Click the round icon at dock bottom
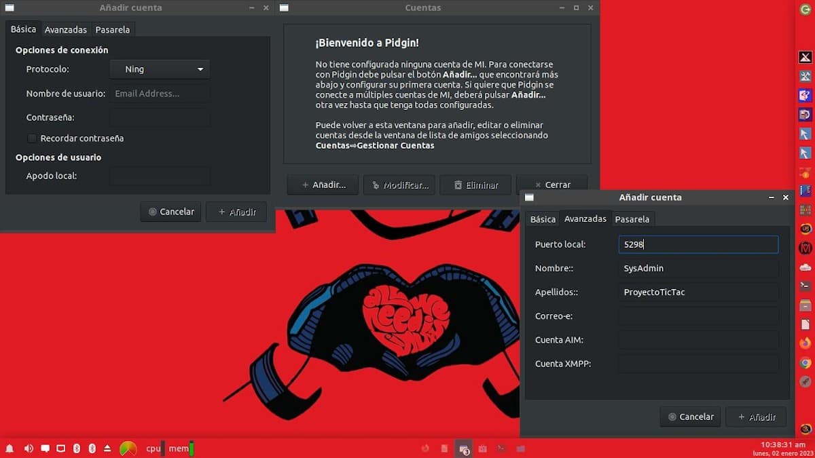Viewport: 815px width, 458px height. tap(805, 429)
